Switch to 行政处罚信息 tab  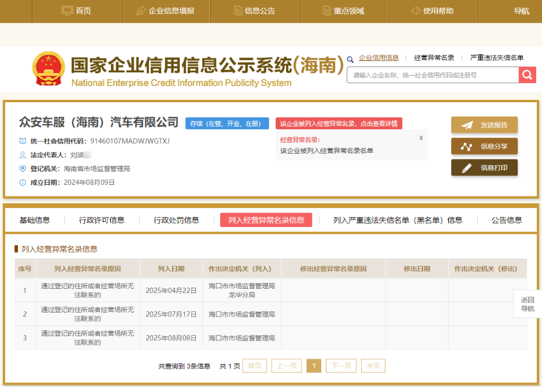click(176, 220)
